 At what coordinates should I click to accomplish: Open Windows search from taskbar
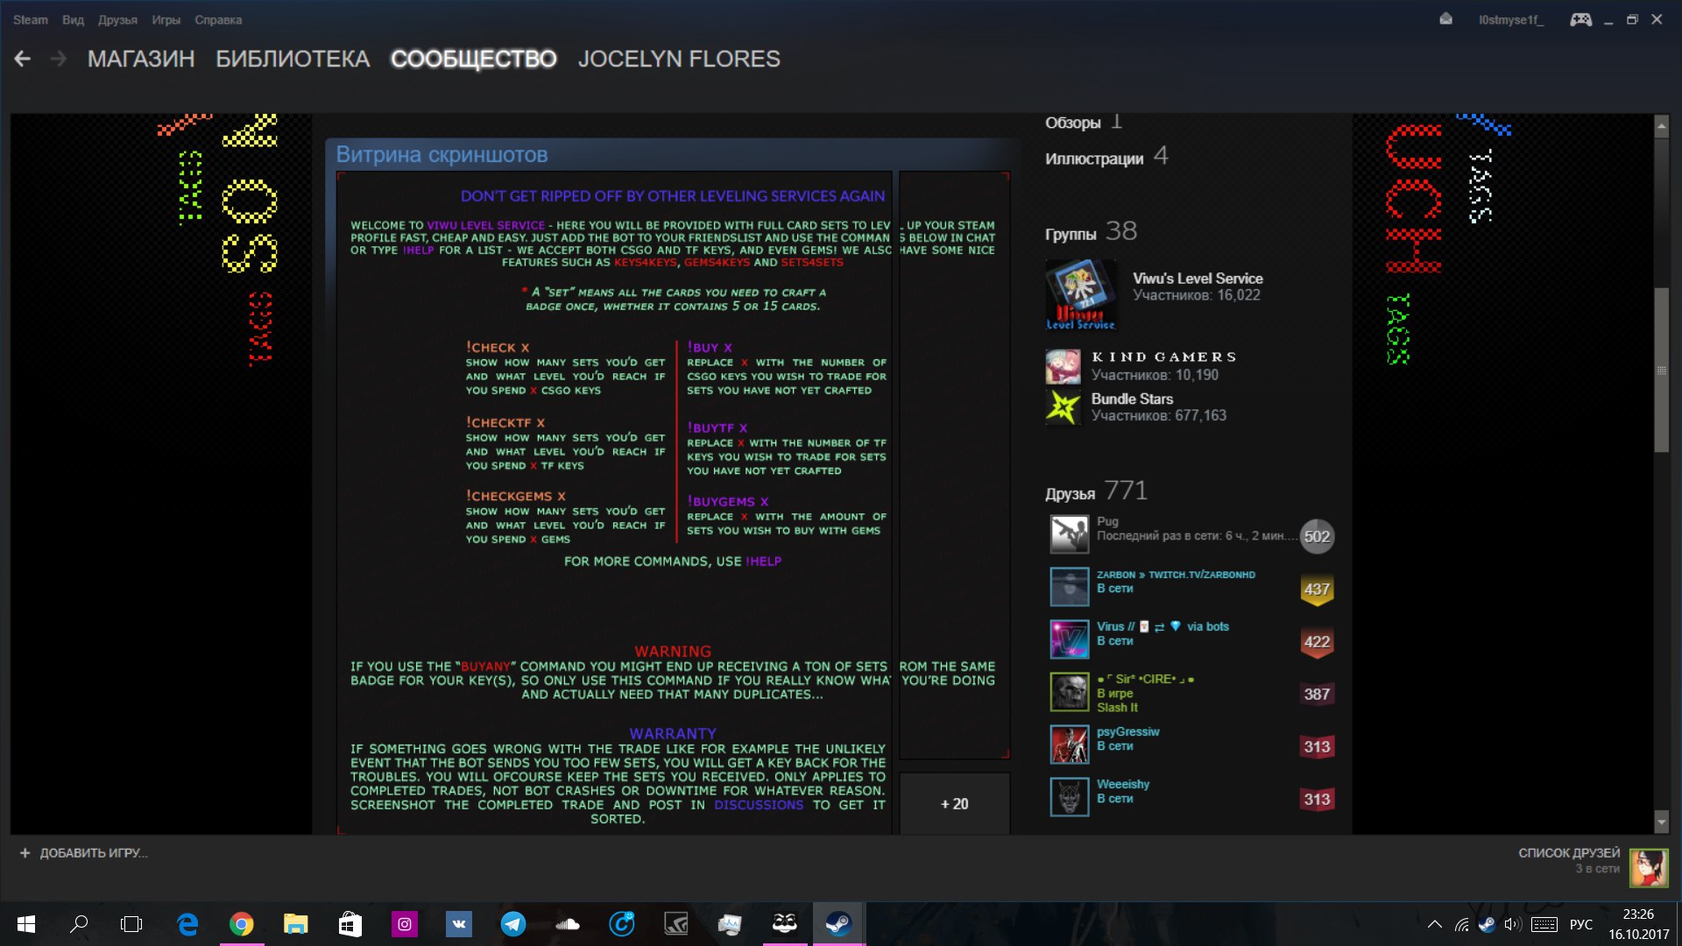coord(79,924)
